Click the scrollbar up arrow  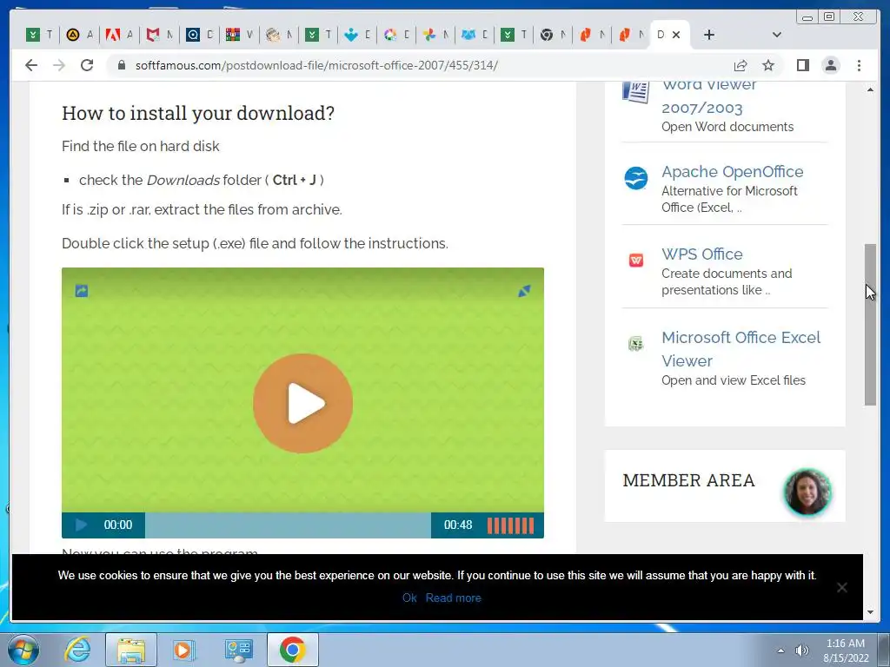(870, 90)
